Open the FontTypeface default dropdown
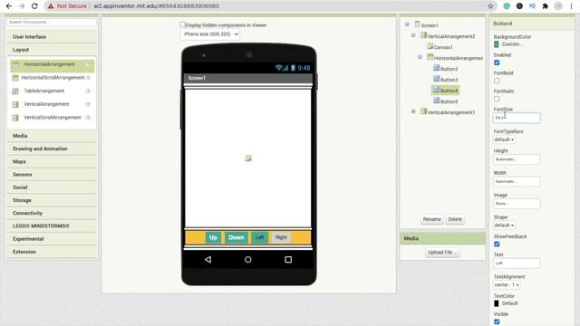580x326 pixels. [504, 139]
